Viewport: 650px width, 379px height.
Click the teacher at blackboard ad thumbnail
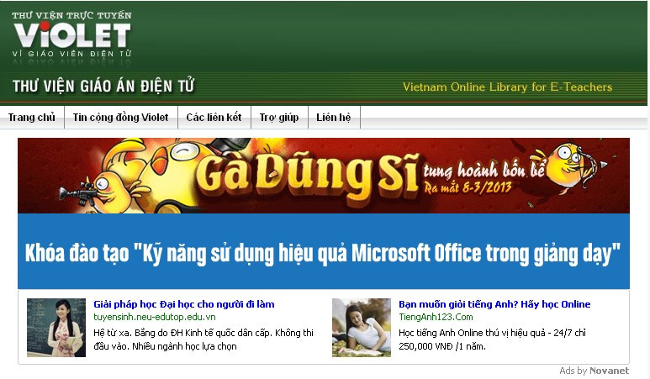click(x=55, y=328)
